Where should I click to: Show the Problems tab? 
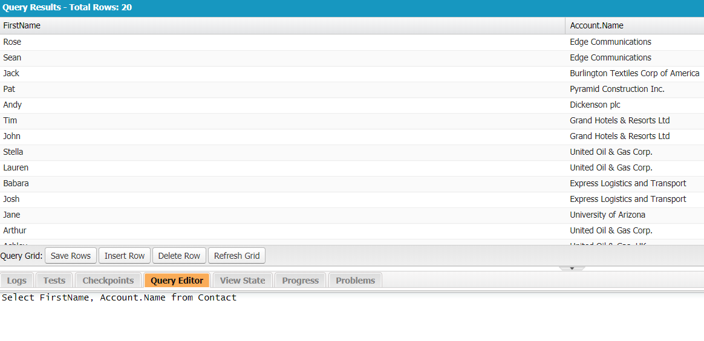tap(355, 281)
